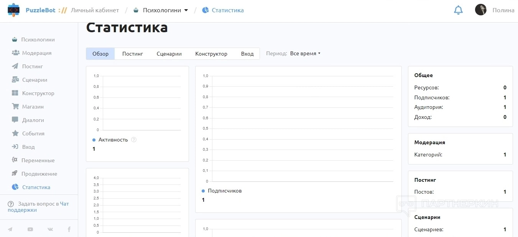Switch to the Постинг statistics tab

click(133, 54)
